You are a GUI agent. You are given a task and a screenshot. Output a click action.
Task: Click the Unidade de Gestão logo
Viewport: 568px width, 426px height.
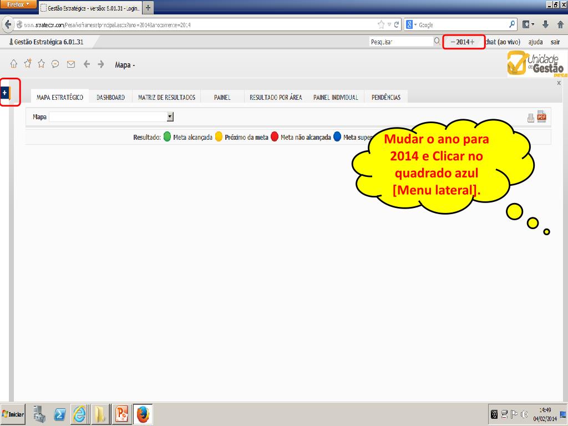coord(537,64)
